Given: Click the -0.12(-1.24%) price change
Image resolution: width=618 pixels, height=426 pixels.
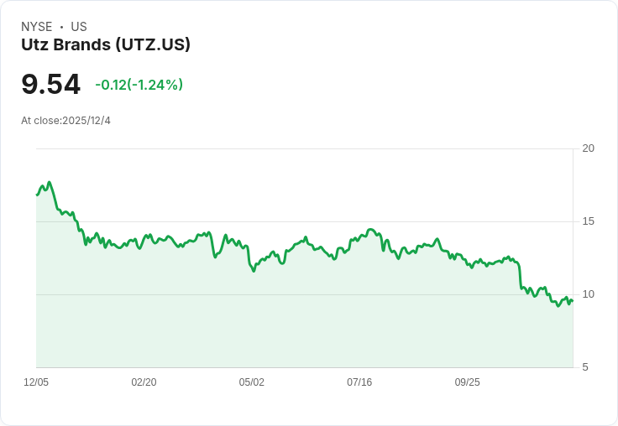Looking at the screenshot, I should click(x=139, y=85).
